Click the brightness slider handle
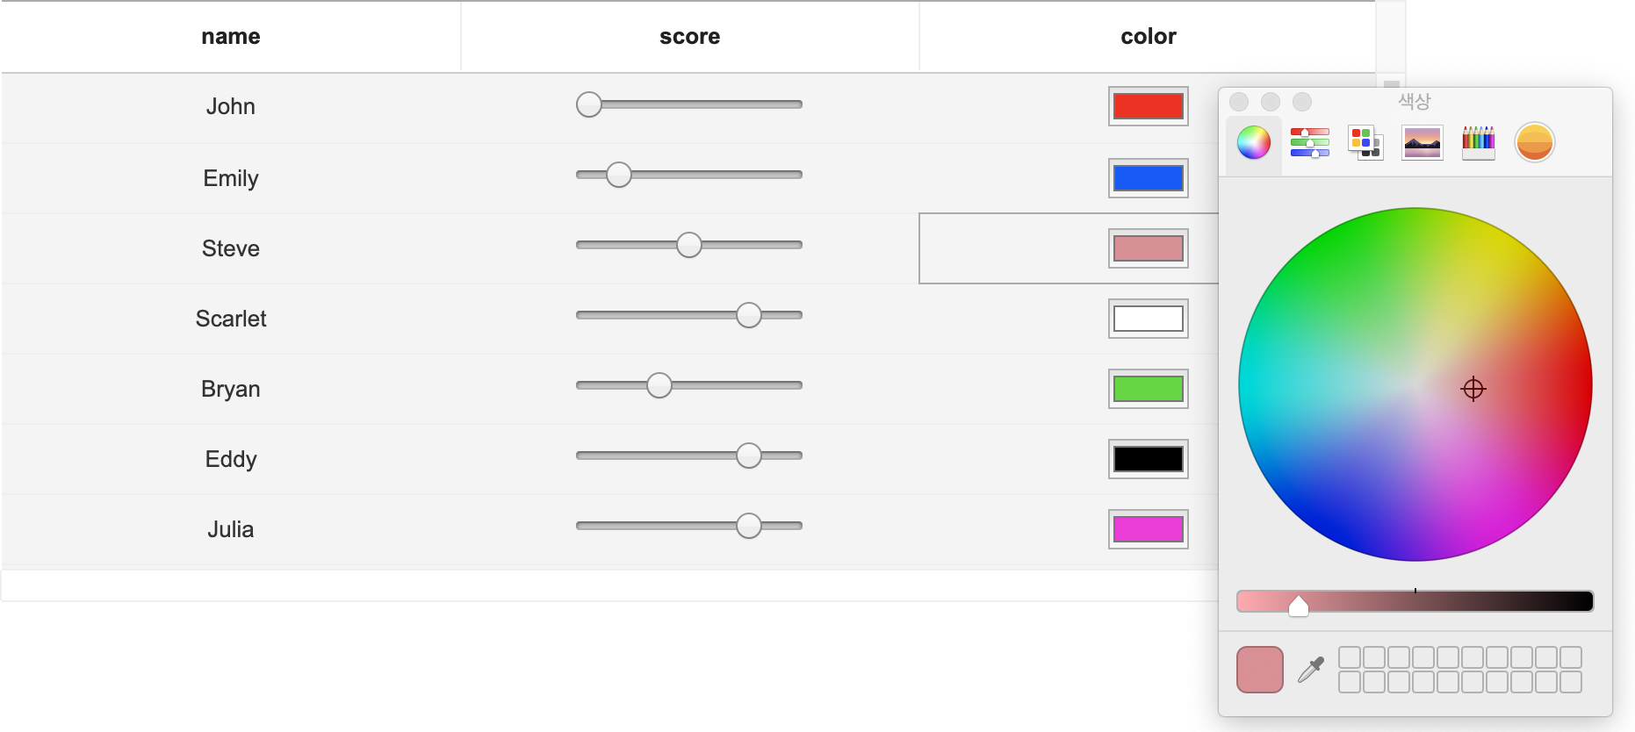The image size is (1635, 732). point(1299,606)
